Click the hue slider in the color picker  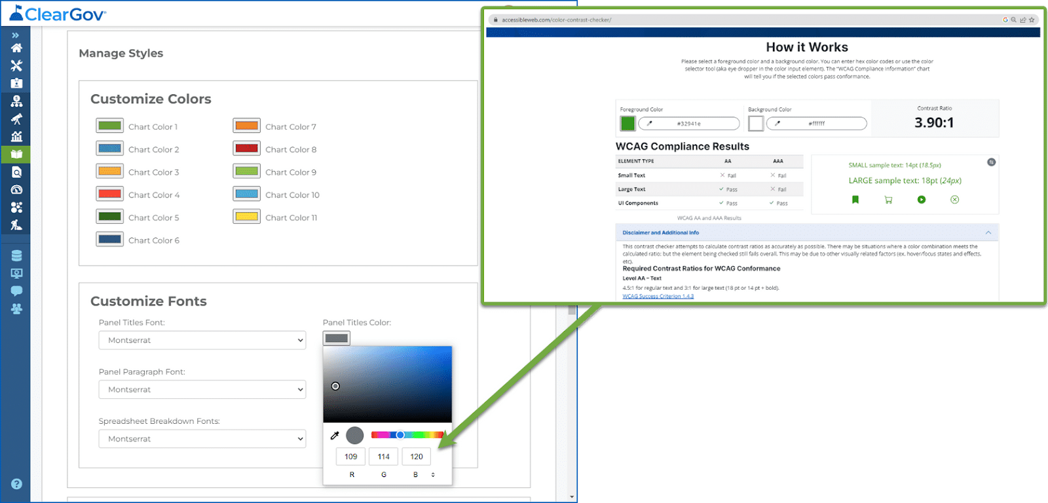(407, 435)
